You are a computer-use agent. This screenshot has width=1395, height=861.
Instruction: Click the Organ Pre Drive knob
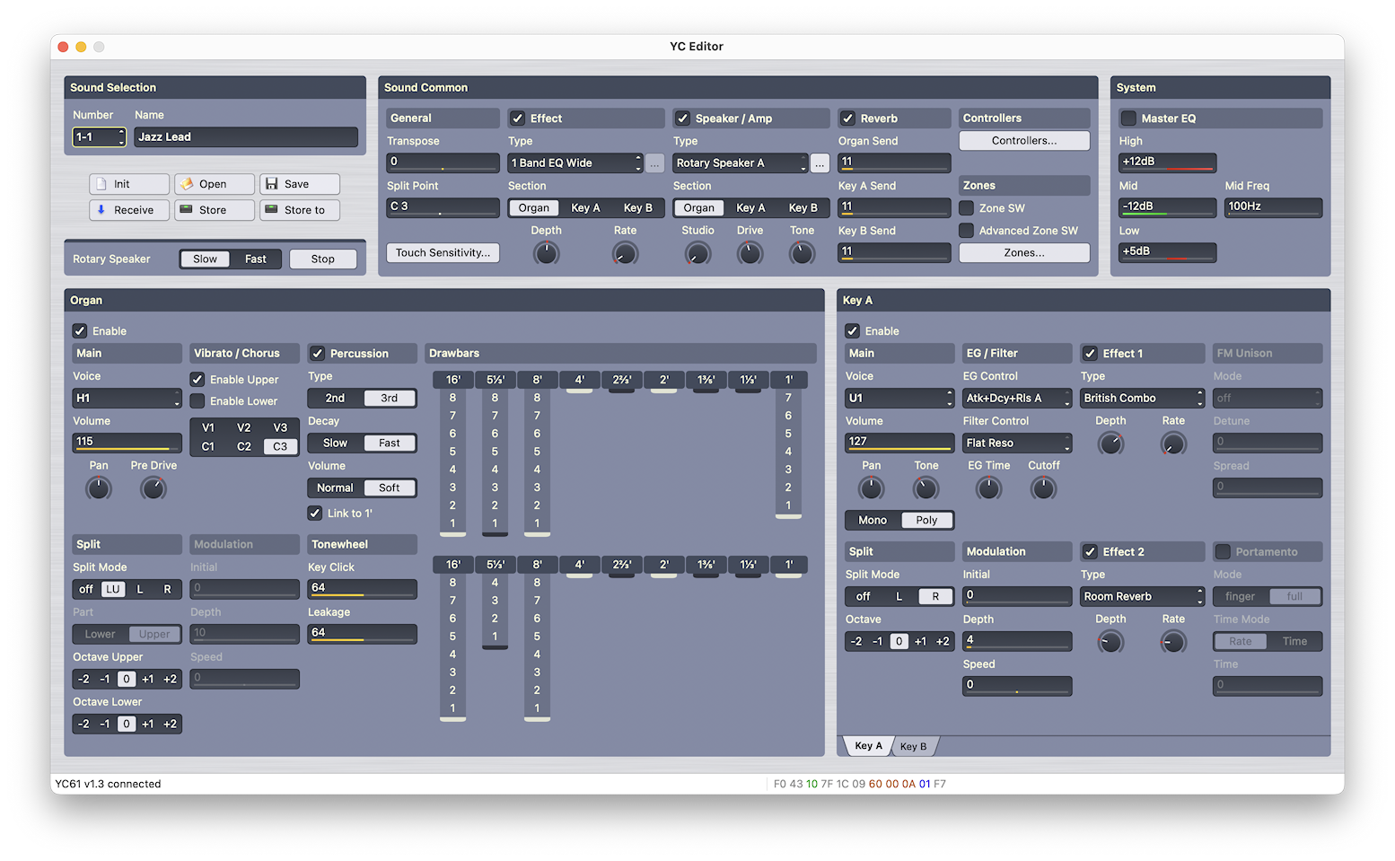tap(154, 488)
